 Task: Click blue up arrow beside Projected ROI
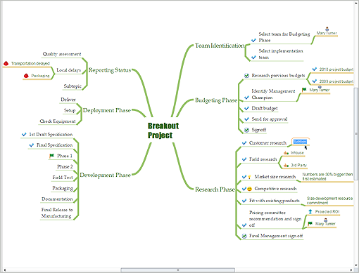(310, 211)
